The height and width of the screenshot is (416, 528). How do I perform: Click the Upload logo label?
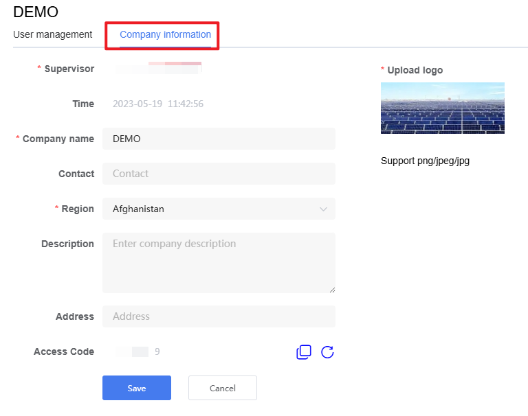click(415, 70)
